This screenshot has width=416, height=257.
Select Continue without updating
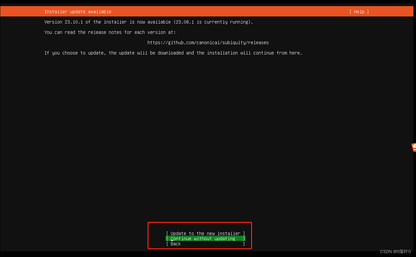point(206,239)
